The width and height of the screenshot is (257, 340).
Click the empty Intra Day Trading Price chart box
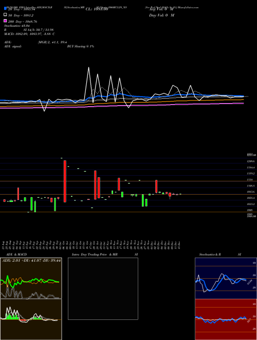point(103,288)
